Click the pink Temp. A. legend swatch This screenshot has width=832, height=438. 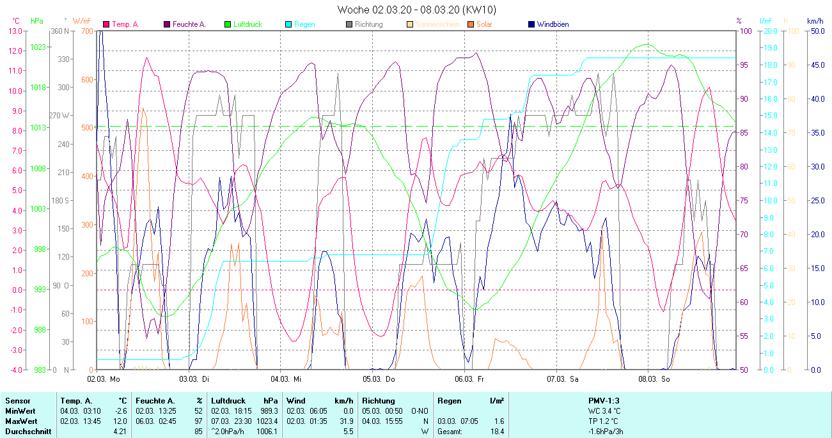106,24
